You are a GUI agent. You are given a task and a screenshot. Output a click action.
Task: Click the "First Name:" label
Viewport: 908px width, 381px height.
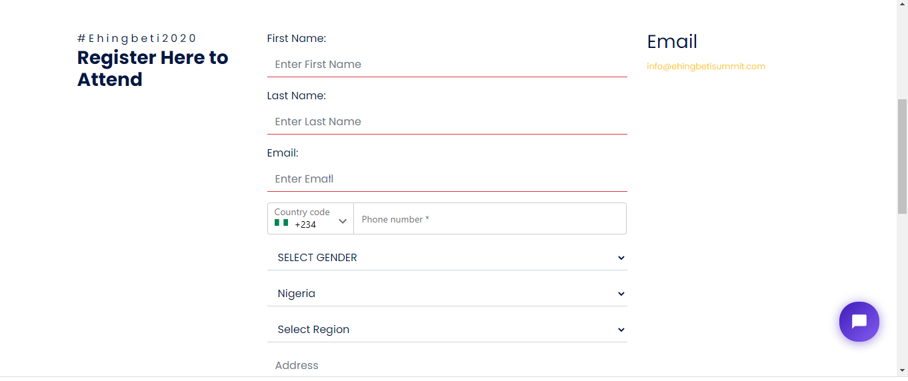(x=296, y=39)
